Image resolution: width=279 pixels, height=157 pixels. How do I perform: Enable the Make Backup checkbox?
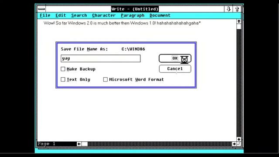click(63, 69)
